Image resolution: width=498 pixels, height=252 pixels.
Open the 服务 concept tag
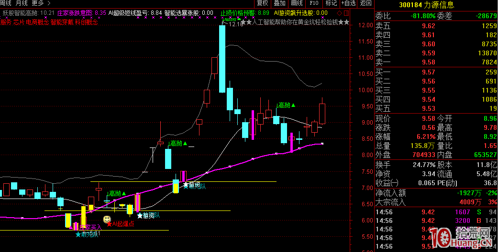[6, 22]
